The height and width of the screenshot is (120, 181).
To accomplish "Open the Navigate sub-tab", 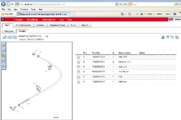I will click(x=9, y=31).
